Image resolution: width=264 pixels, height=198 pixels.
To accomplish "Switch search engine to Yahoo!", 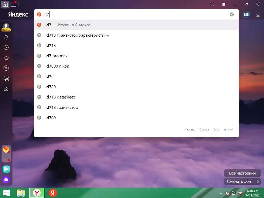I will coord(228,129).
